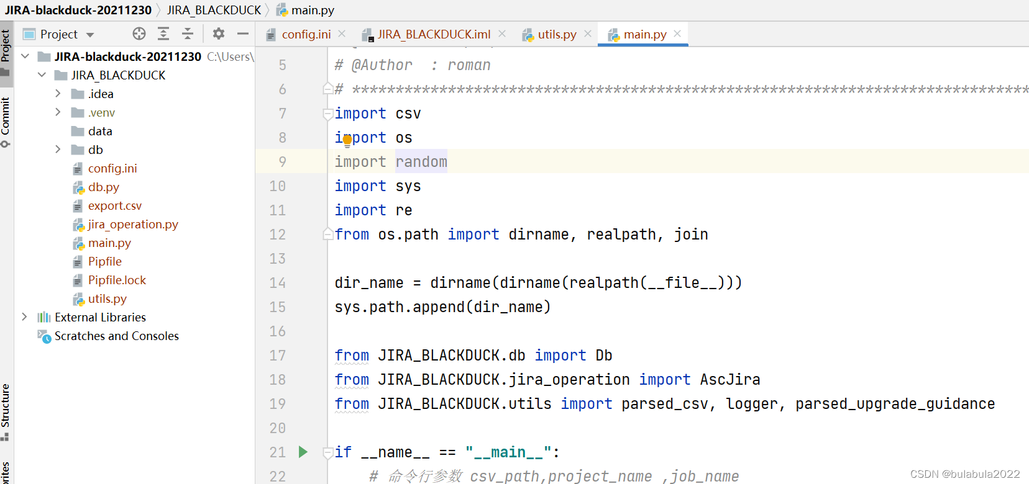Click JIRA_BLACKDUCK breadcrumb in navigation bar
This screenshot has height=484, width=1029.
[x=214, y=10]
